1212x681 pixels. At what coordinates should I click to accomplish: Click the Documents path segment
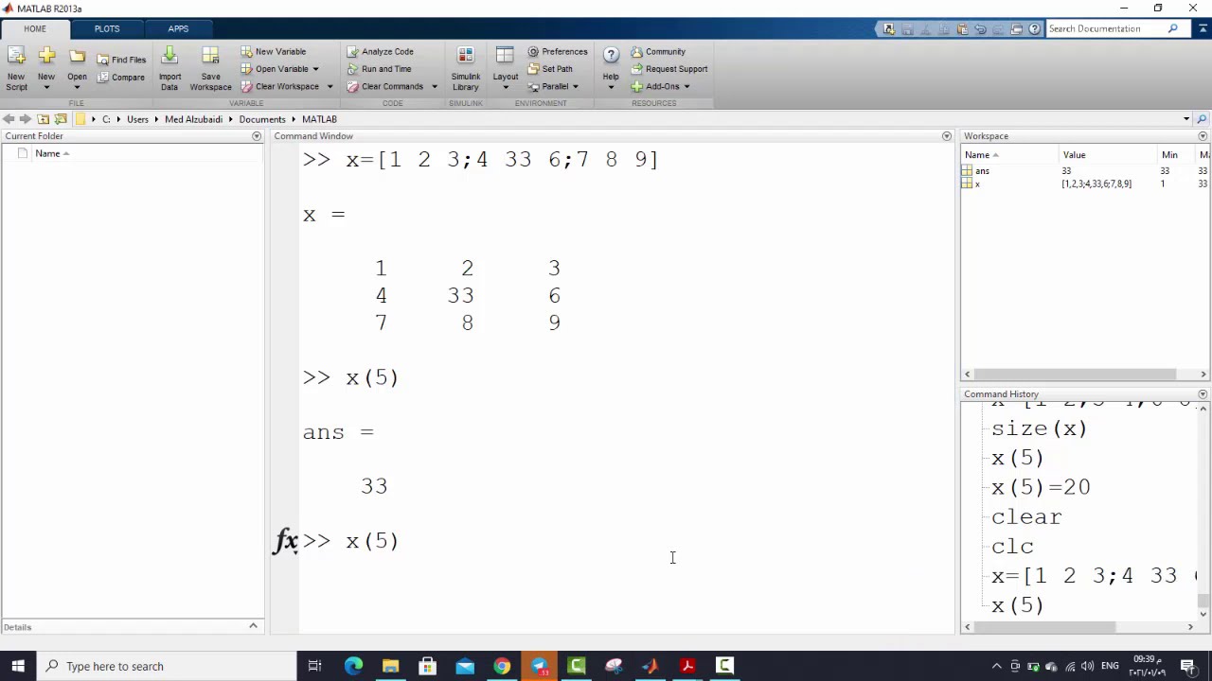262,119
